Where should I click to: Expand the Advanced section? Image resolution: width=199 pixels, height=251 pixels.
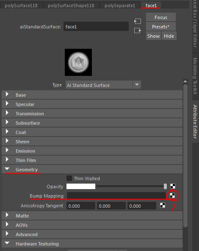coord(92,234)
